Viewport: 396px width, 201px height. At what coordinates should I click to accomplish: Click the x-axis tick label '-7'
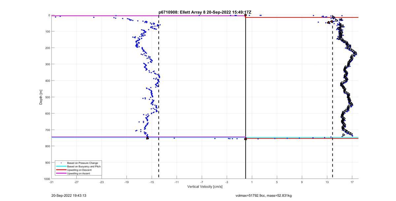click(x=202, y=182)
